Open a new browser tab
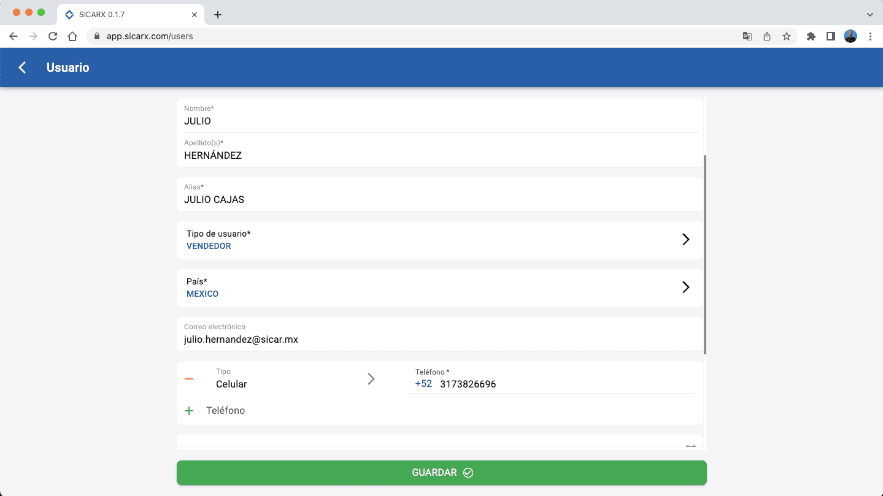The height and width of the screenshot is (496, 883). tap(218, 15)
